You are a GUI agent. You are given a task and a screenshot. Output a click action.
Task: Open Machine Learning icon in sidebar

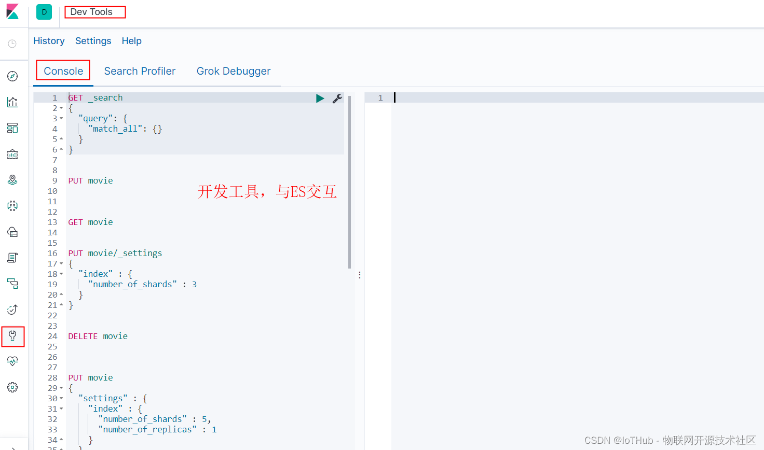pos(12,206)
